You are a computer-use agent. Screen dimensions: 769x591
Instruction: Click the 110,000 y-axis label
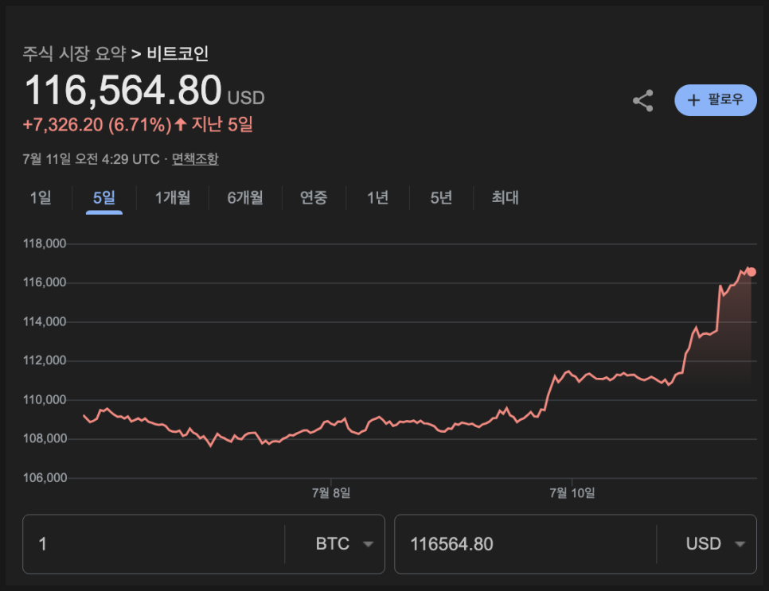pos(45,400)
